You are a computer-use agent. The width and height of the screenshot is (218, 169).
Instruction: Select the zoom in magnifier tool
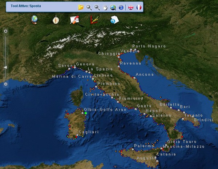pyautogui.click(x=89, y=7)
